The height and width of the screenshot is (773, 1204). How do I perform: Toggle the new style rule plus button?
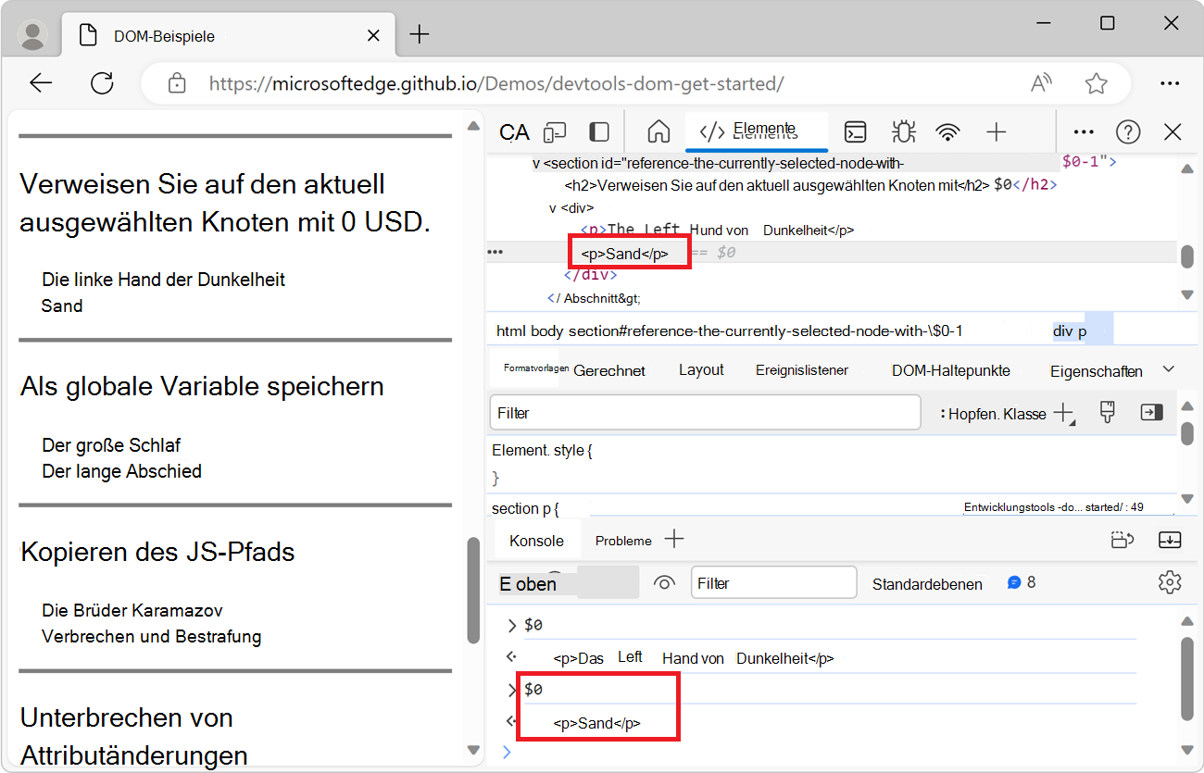(1062, 413)
